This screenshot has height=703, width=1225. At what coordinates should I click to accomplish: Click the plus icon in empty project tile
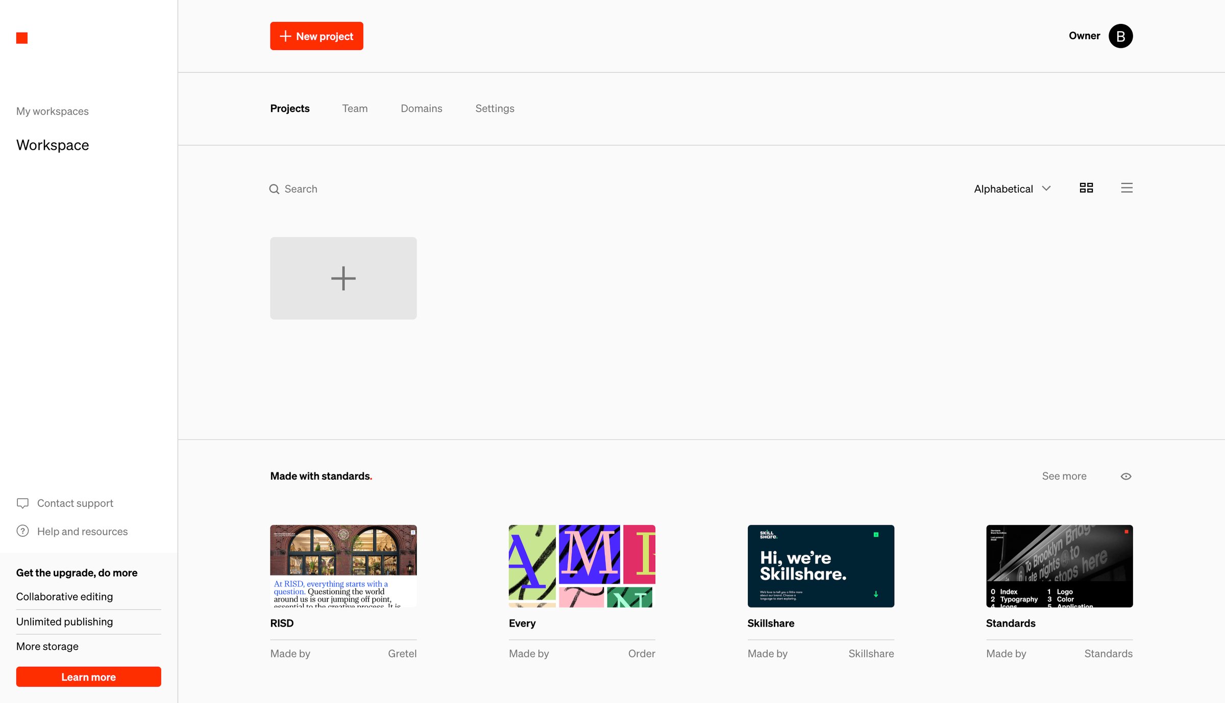[x=344, y=278]
